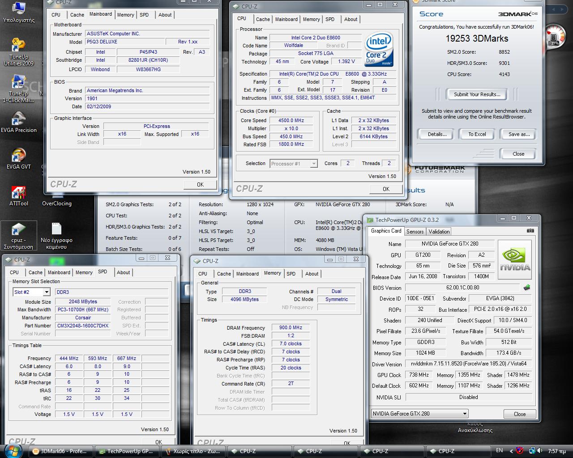Click the camera screenshot icon in GPU-Z
The width and height of the screenshot is (573, 458).
pos(530,231)
